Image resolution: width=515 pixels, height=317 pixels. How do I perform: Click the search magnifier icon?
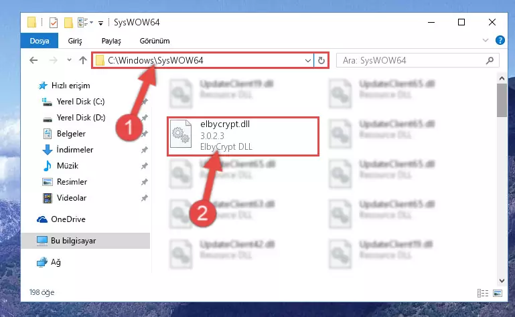[490, 60]
